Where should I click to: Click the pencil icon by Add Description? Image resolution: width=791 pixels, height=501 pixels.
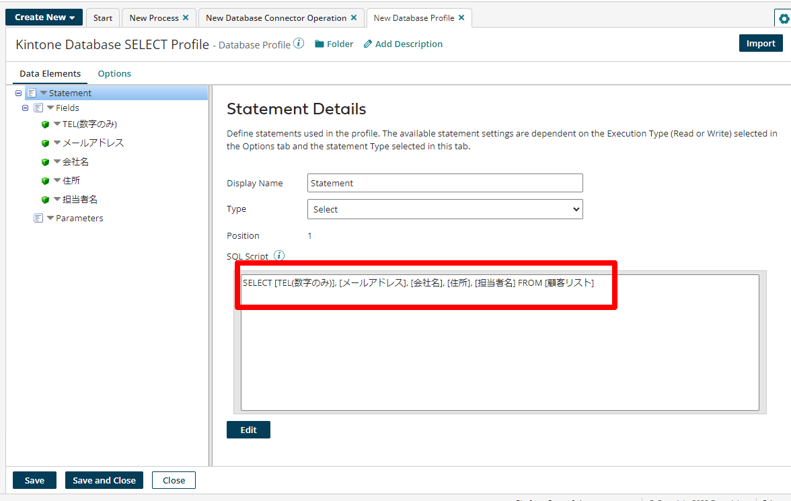368,44
